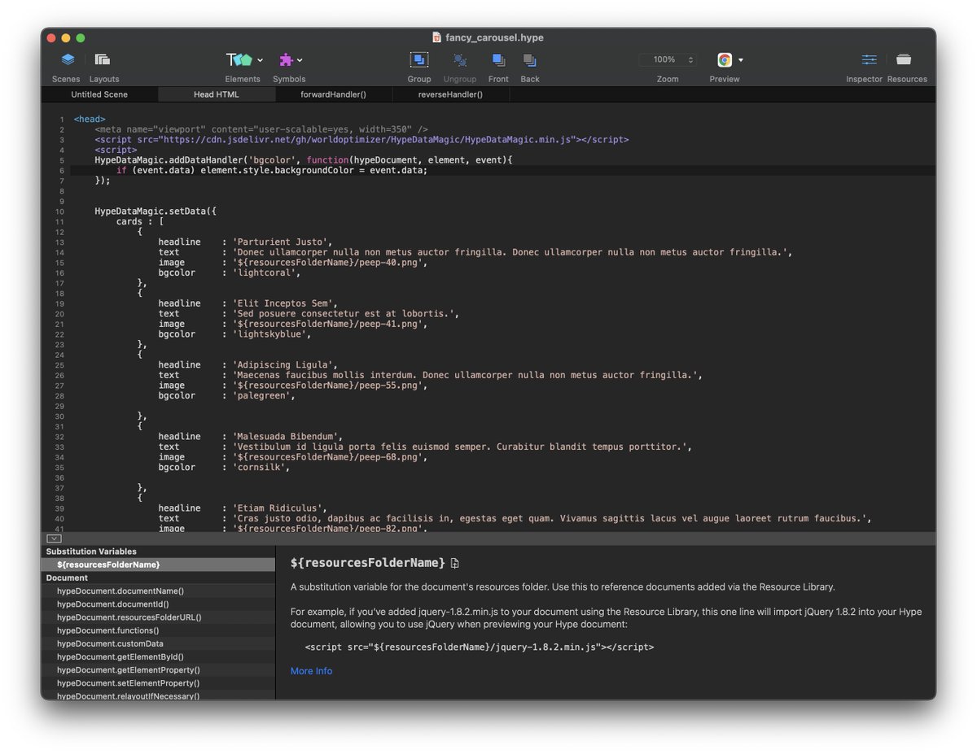Viewport: 977px width, 754px height.
Task: Click the 'Adipiscing Ligula' headline string
Action: [x=282, y=365]
